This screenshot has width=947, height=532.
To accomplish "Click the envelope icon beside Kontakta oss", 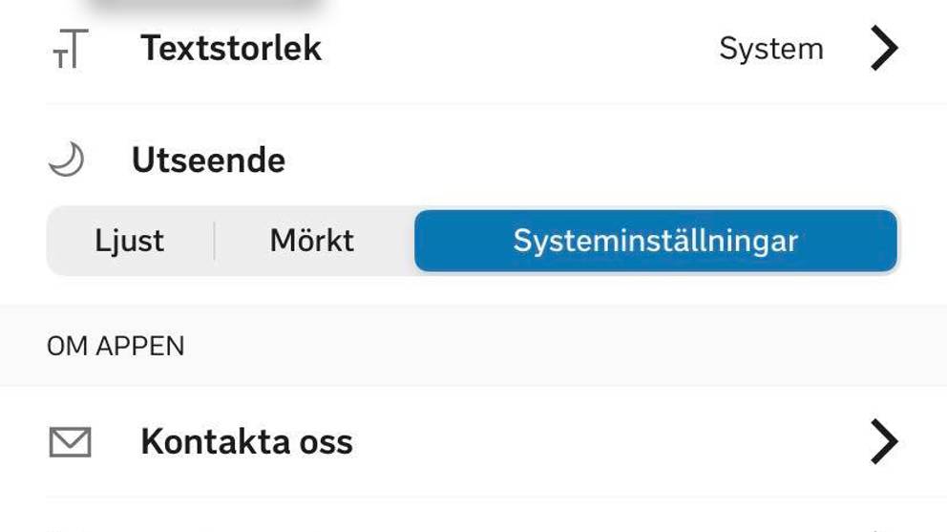I will pyautogui.click(x=69, y=442).
